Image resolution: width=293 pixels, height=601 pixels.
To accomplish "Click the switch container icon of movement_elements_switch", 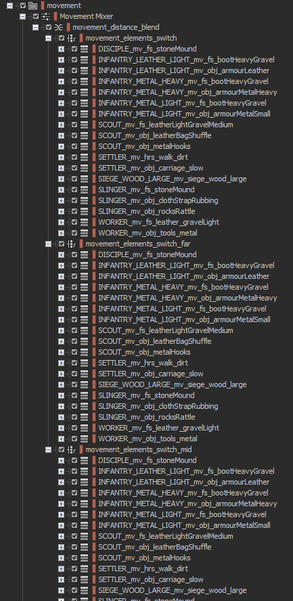I will [72, 38].
